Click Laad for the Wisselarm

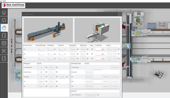tap(62, 77)
